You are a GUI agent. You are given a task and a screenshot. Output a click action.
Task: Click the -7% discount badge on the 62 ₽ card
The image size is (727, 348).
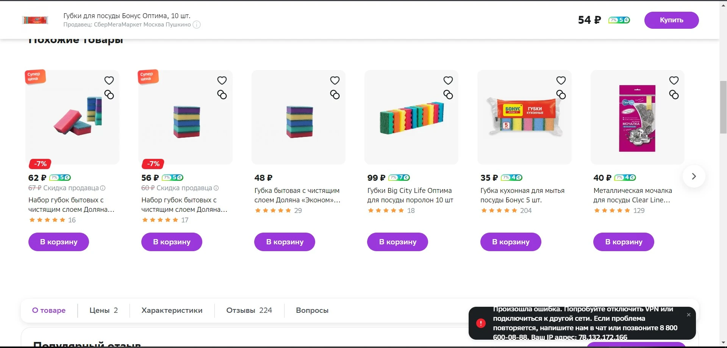pyautogui.click(x=40, y=164)
